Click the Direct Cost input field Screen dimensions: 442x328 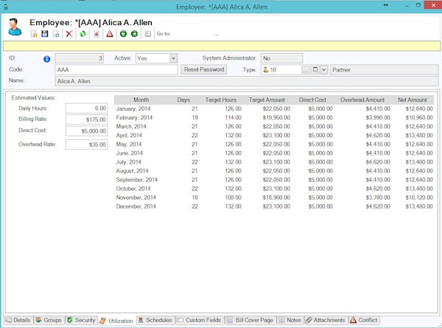pyautogui.click(x=86, y=131)
